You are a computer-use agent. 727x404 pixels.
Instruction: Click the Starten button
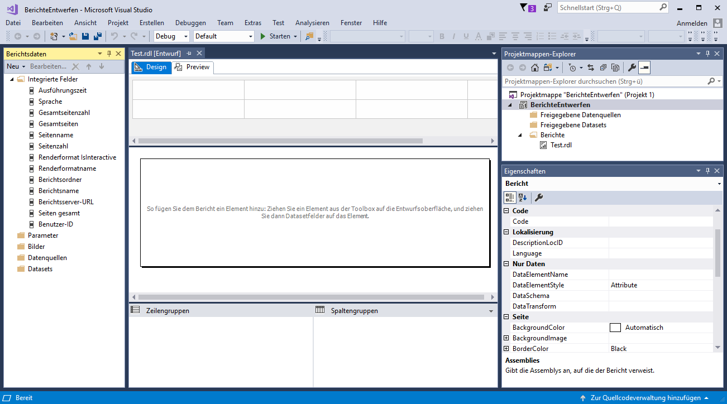point(275,36)
